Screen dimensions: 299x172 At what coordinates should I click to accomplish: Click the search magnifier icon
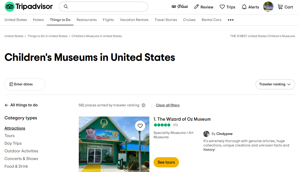66,7
